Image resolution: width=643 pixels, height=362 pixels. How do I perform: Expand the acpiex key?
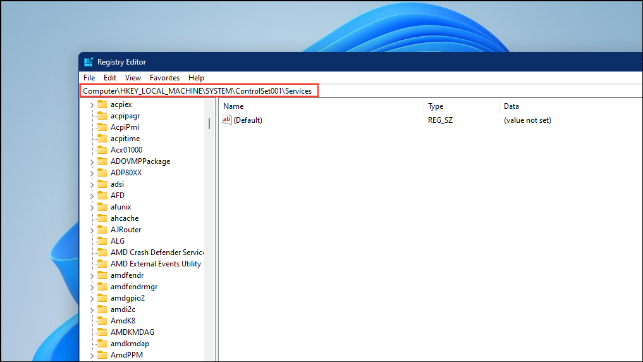[x=92, y=105]
